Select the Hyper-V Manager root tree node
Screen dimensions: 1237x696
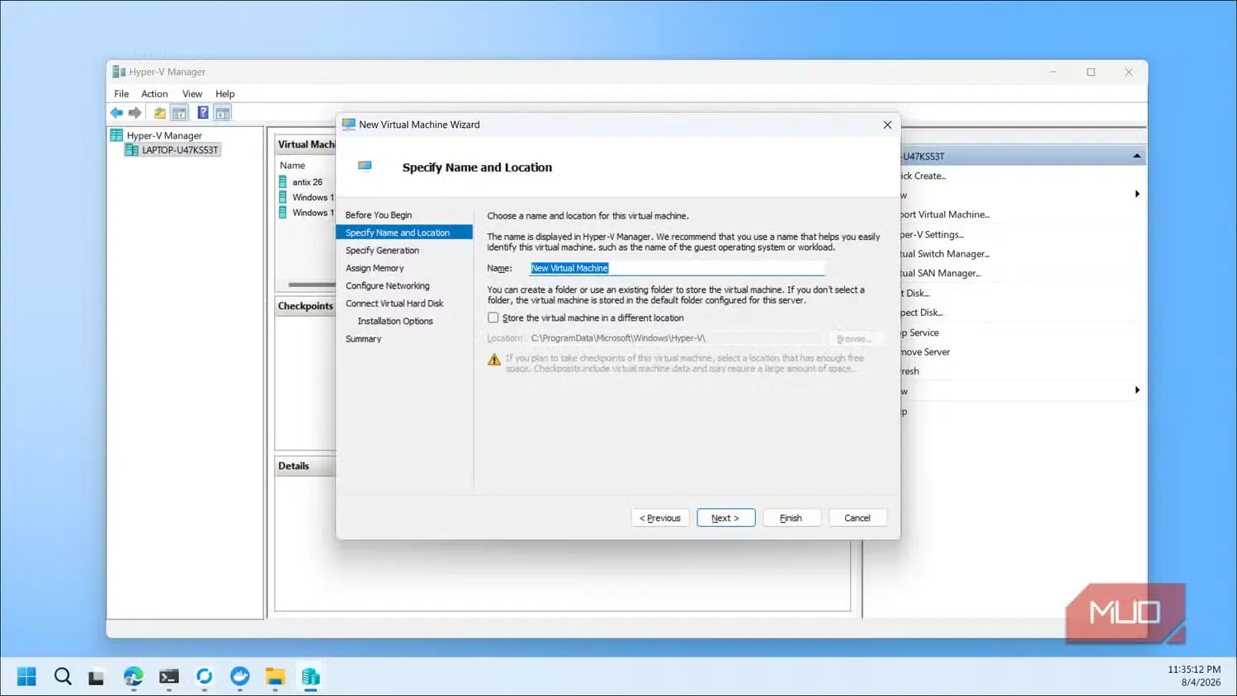[164, 135]
